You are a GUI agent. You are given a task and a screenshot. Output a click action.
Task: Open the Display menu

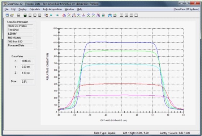pyautogui.click(x=22, y=9)
